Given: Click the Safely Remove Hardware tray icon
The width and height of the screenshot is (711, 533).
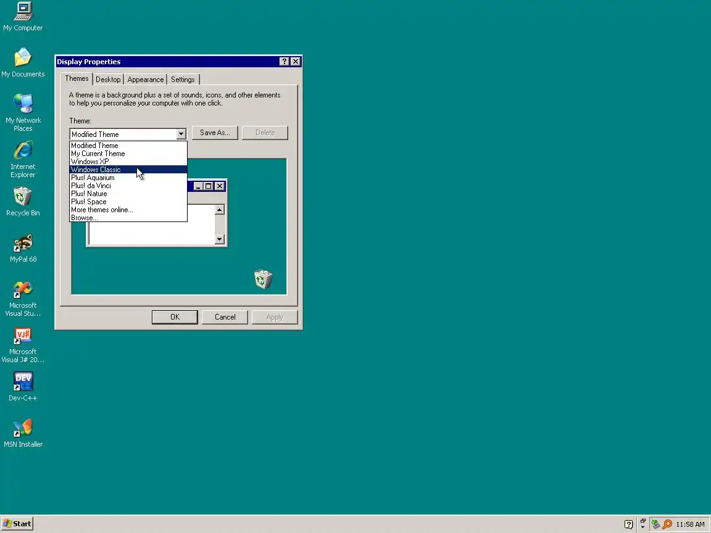Looking at the screenshot, I should pyautogui.click(x=655, y=524).
